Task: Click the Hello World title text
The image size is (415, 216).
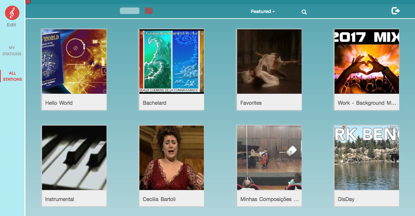Action: (x=59, y=103)
